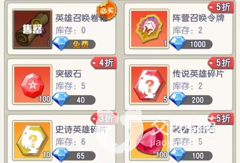Click the 3折 discount tag

104,119
